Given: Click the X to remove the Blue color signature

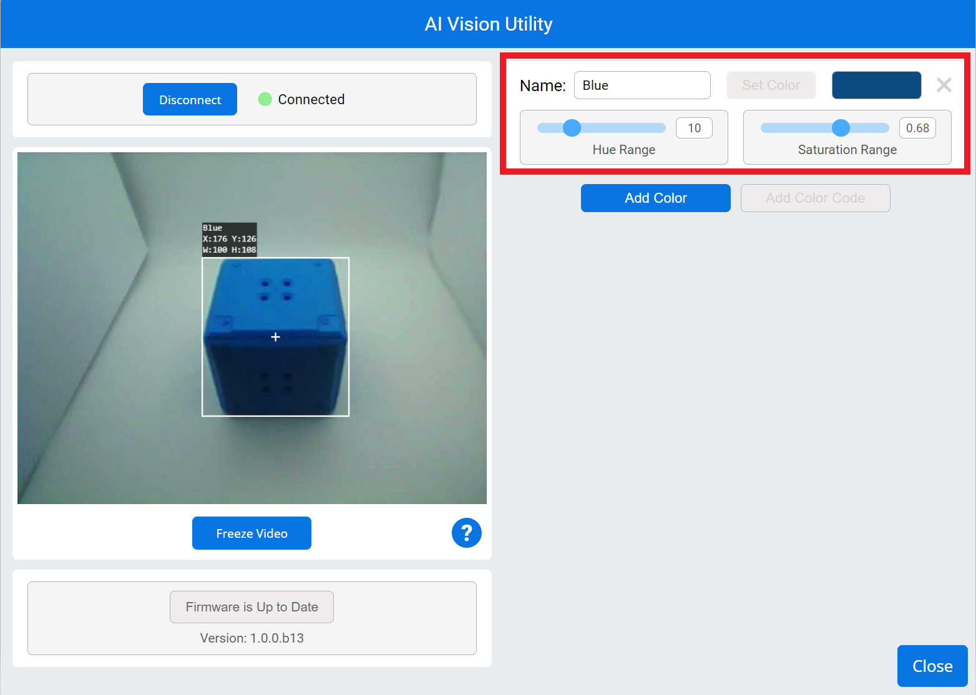Looking at the screenshot, I should (944, 85).
